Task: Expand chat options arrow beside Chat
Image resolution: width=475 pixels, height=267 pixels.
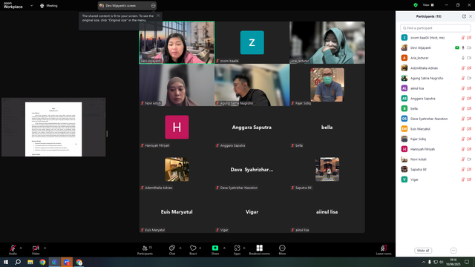Action: (180, 248)
